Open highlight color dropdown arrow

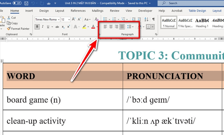click(88, 27)
